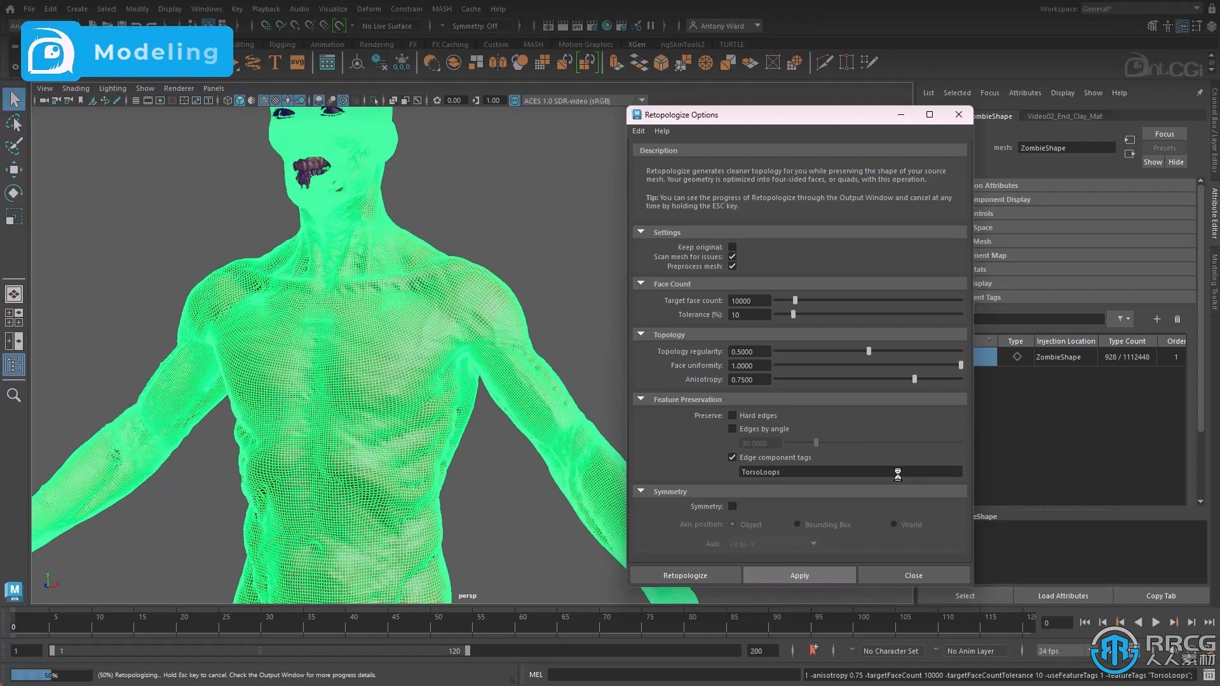The image size is (1220, 686).
Task: Expand the Face Count section
Action: tap(640, 283)
